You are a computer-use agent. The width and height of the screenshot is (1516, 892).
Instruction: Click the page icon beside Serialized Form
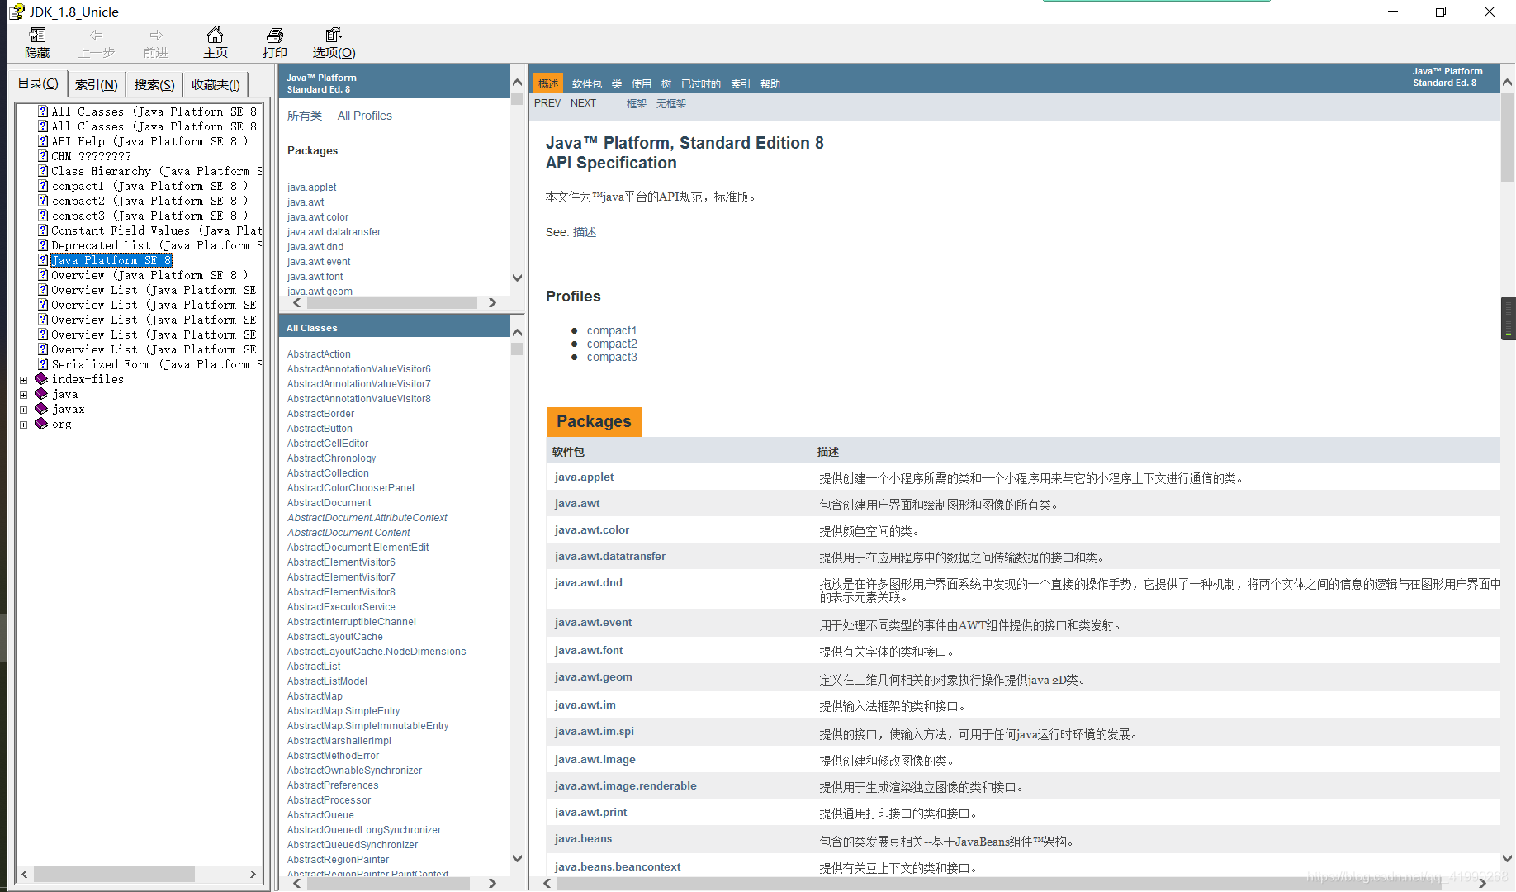43,364
